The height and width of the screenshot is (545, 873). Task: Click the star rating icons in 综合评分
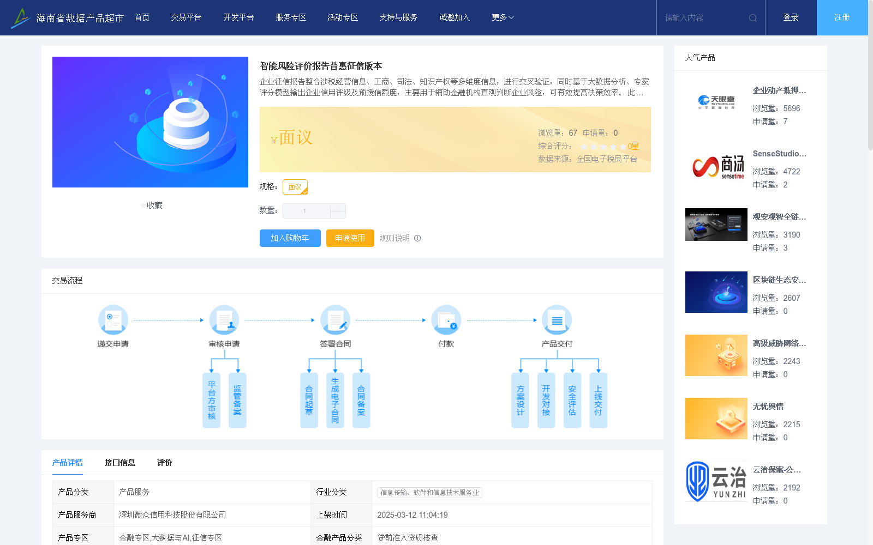click(603, 147)
